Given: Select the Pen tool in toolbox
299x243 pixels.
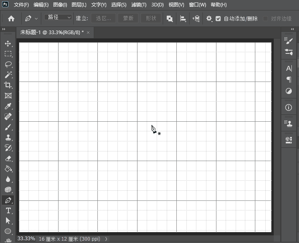Looking at the screenshot, I should pos(8,200).
